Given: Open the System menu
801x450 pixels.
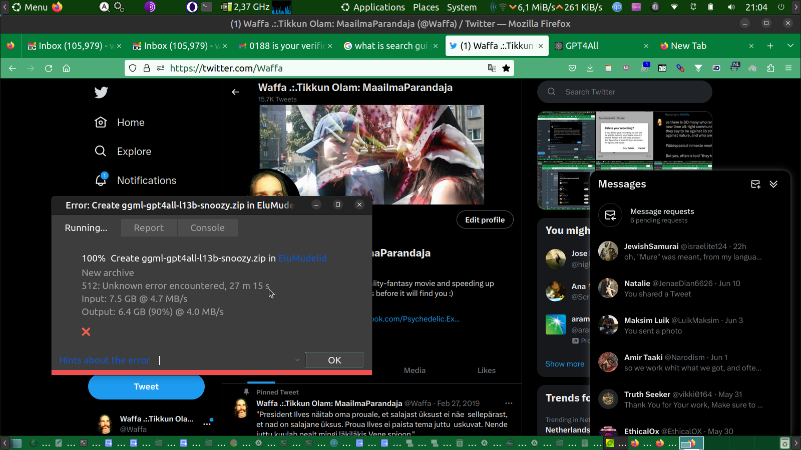Looking at the screenshot, I should coord(462,7).
